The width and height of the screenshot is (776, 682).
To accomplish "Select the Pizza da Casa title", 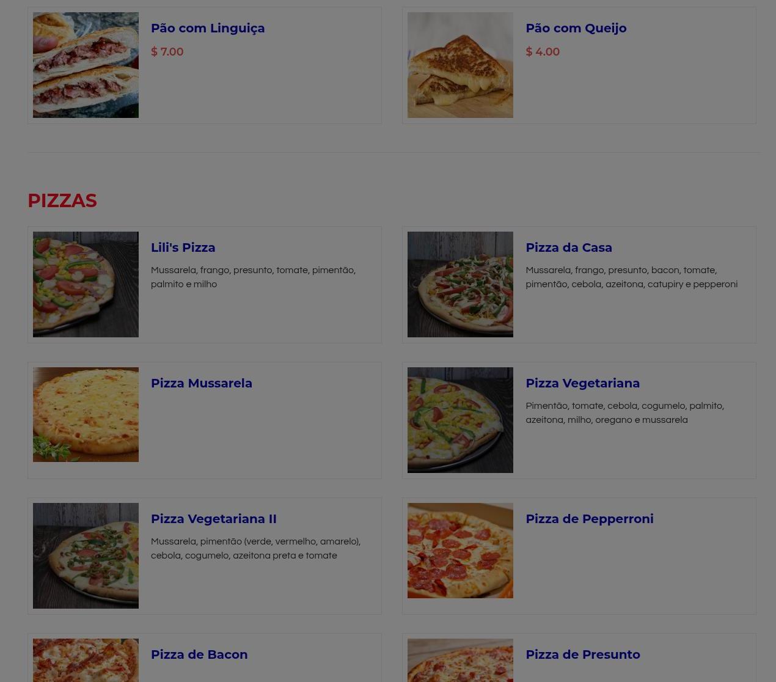I will (x=569, y=248).
